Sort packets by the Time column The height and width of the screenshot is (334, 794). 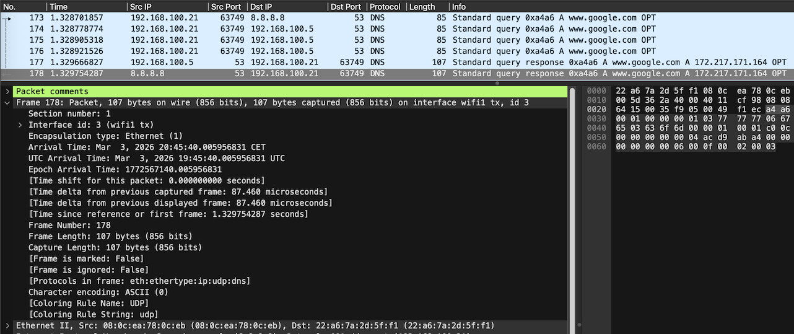click(58, 7)
